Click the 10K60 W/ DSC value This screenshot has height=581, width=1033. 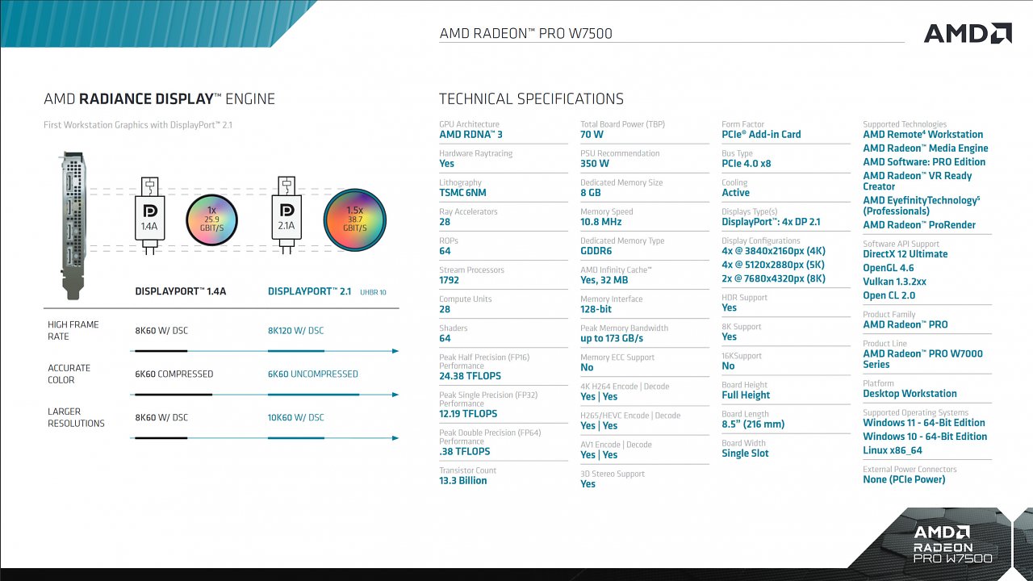296,417
